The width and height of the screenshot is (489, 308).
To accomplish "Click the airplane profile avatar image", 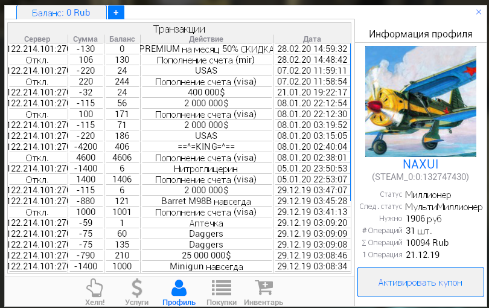I will point(421,101).
